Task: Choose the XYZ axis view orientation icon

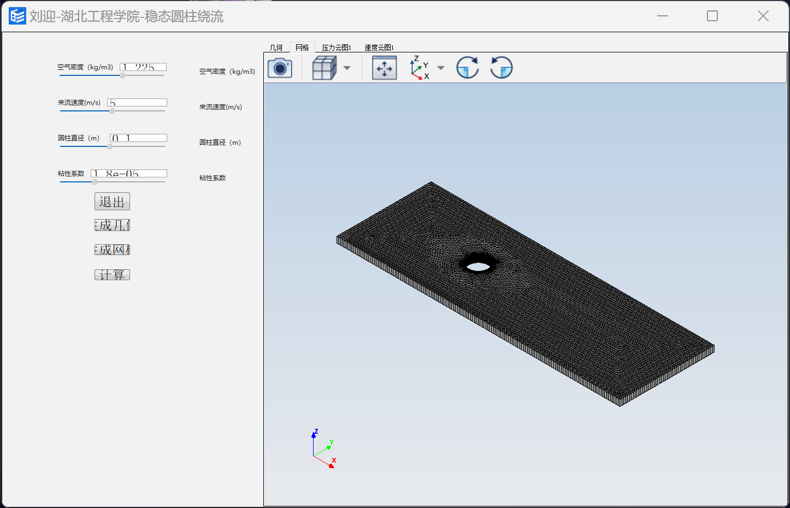Action: (x=420, y=68)
